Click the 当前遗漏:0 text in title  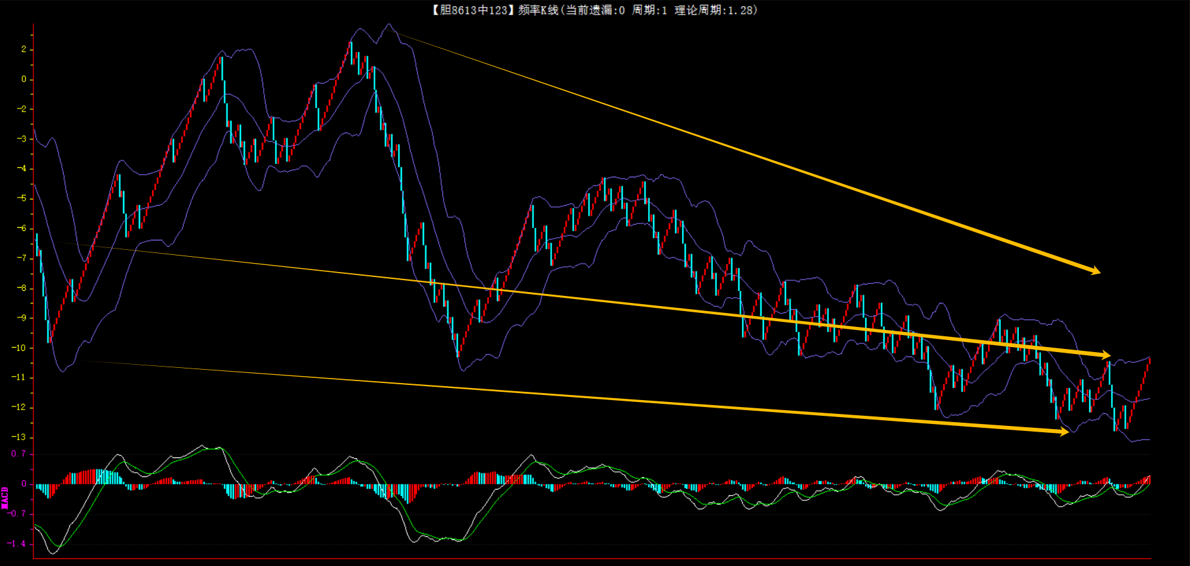point(595,10)
